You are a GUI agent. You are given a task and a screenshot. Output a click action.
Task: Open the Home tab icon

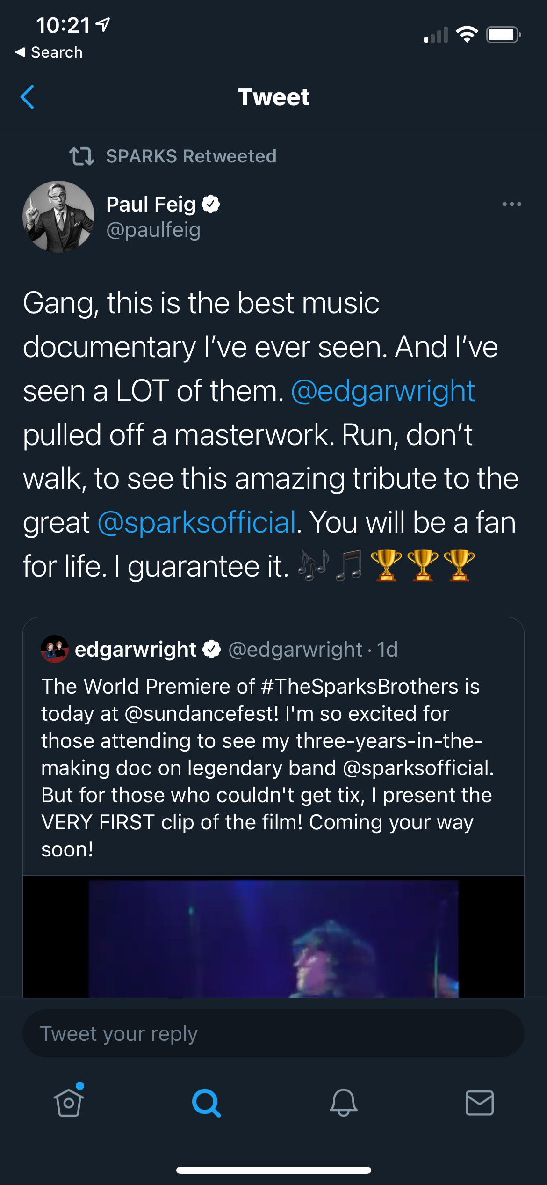69,1103
